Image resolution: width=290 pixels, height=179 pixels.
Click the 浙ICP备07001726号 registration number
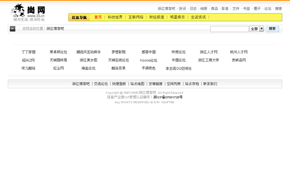(168, 97)
